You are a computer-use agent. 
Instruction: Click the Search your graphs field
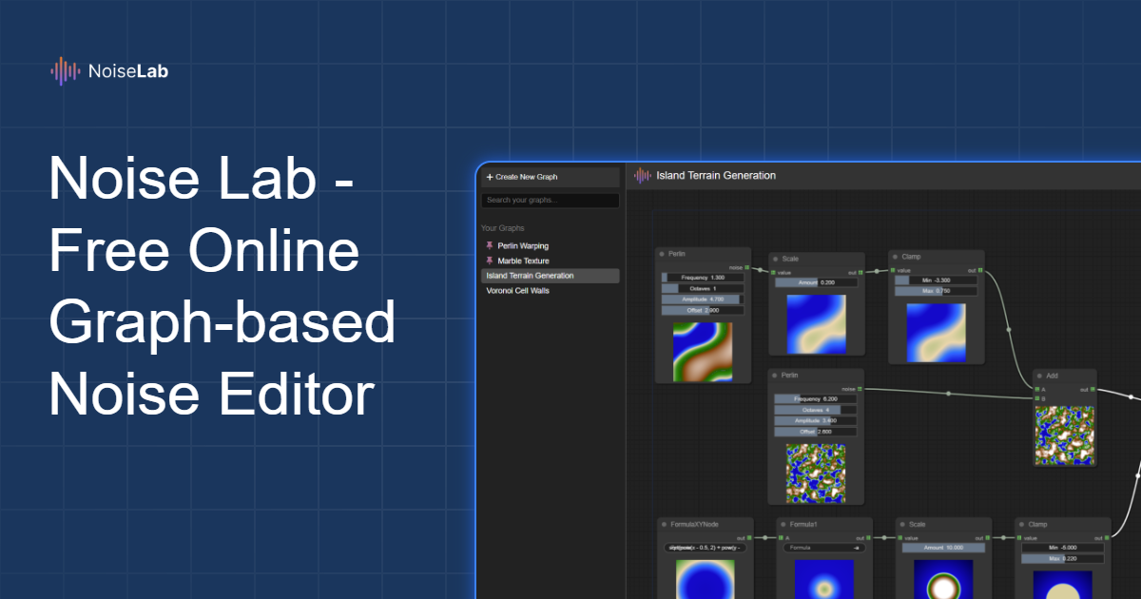[x=551, y=201]
